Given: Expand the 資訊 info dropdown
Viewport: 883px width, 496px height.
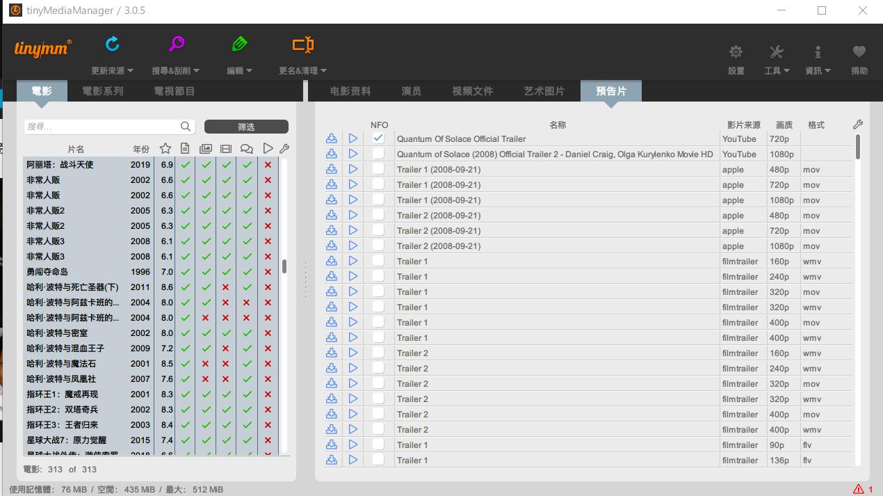Looking at the screenshot, I should point(818,70).
